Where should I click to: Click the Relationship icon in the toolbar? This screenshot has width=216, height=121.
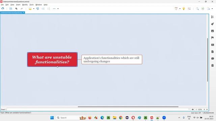coord(37,9)
